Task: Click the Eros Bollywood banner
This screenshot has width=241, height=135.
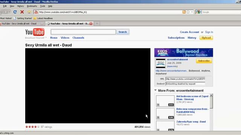Action: [x=184, y=52]
